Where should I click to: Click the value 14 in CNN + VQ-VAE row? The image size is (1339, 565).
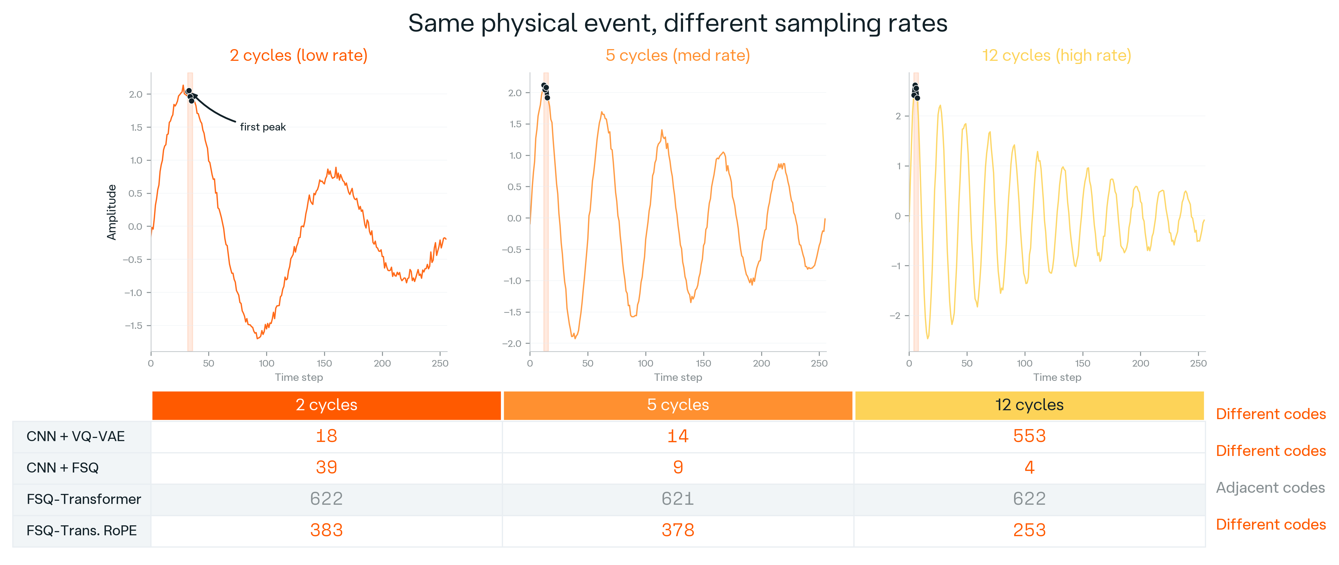(x=678, y=436)
